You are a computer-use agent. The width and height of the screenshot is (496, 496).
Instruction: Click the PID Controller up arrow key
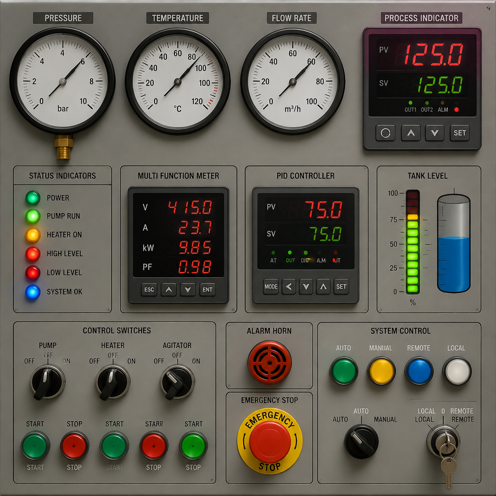(324, 286)
